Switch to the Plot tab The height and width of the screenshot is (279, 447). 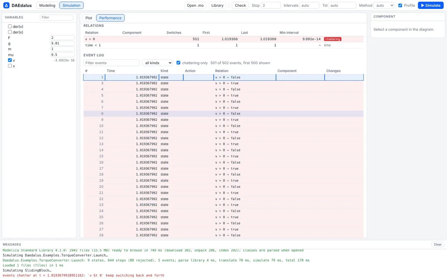coord(89,18)
